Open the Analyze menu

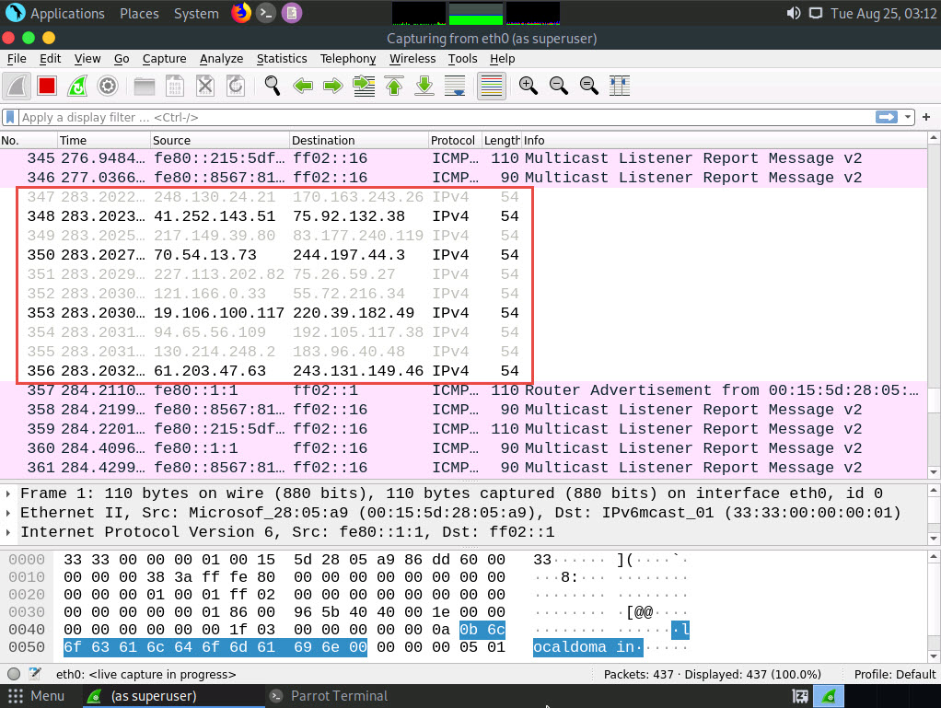(222, 59)
